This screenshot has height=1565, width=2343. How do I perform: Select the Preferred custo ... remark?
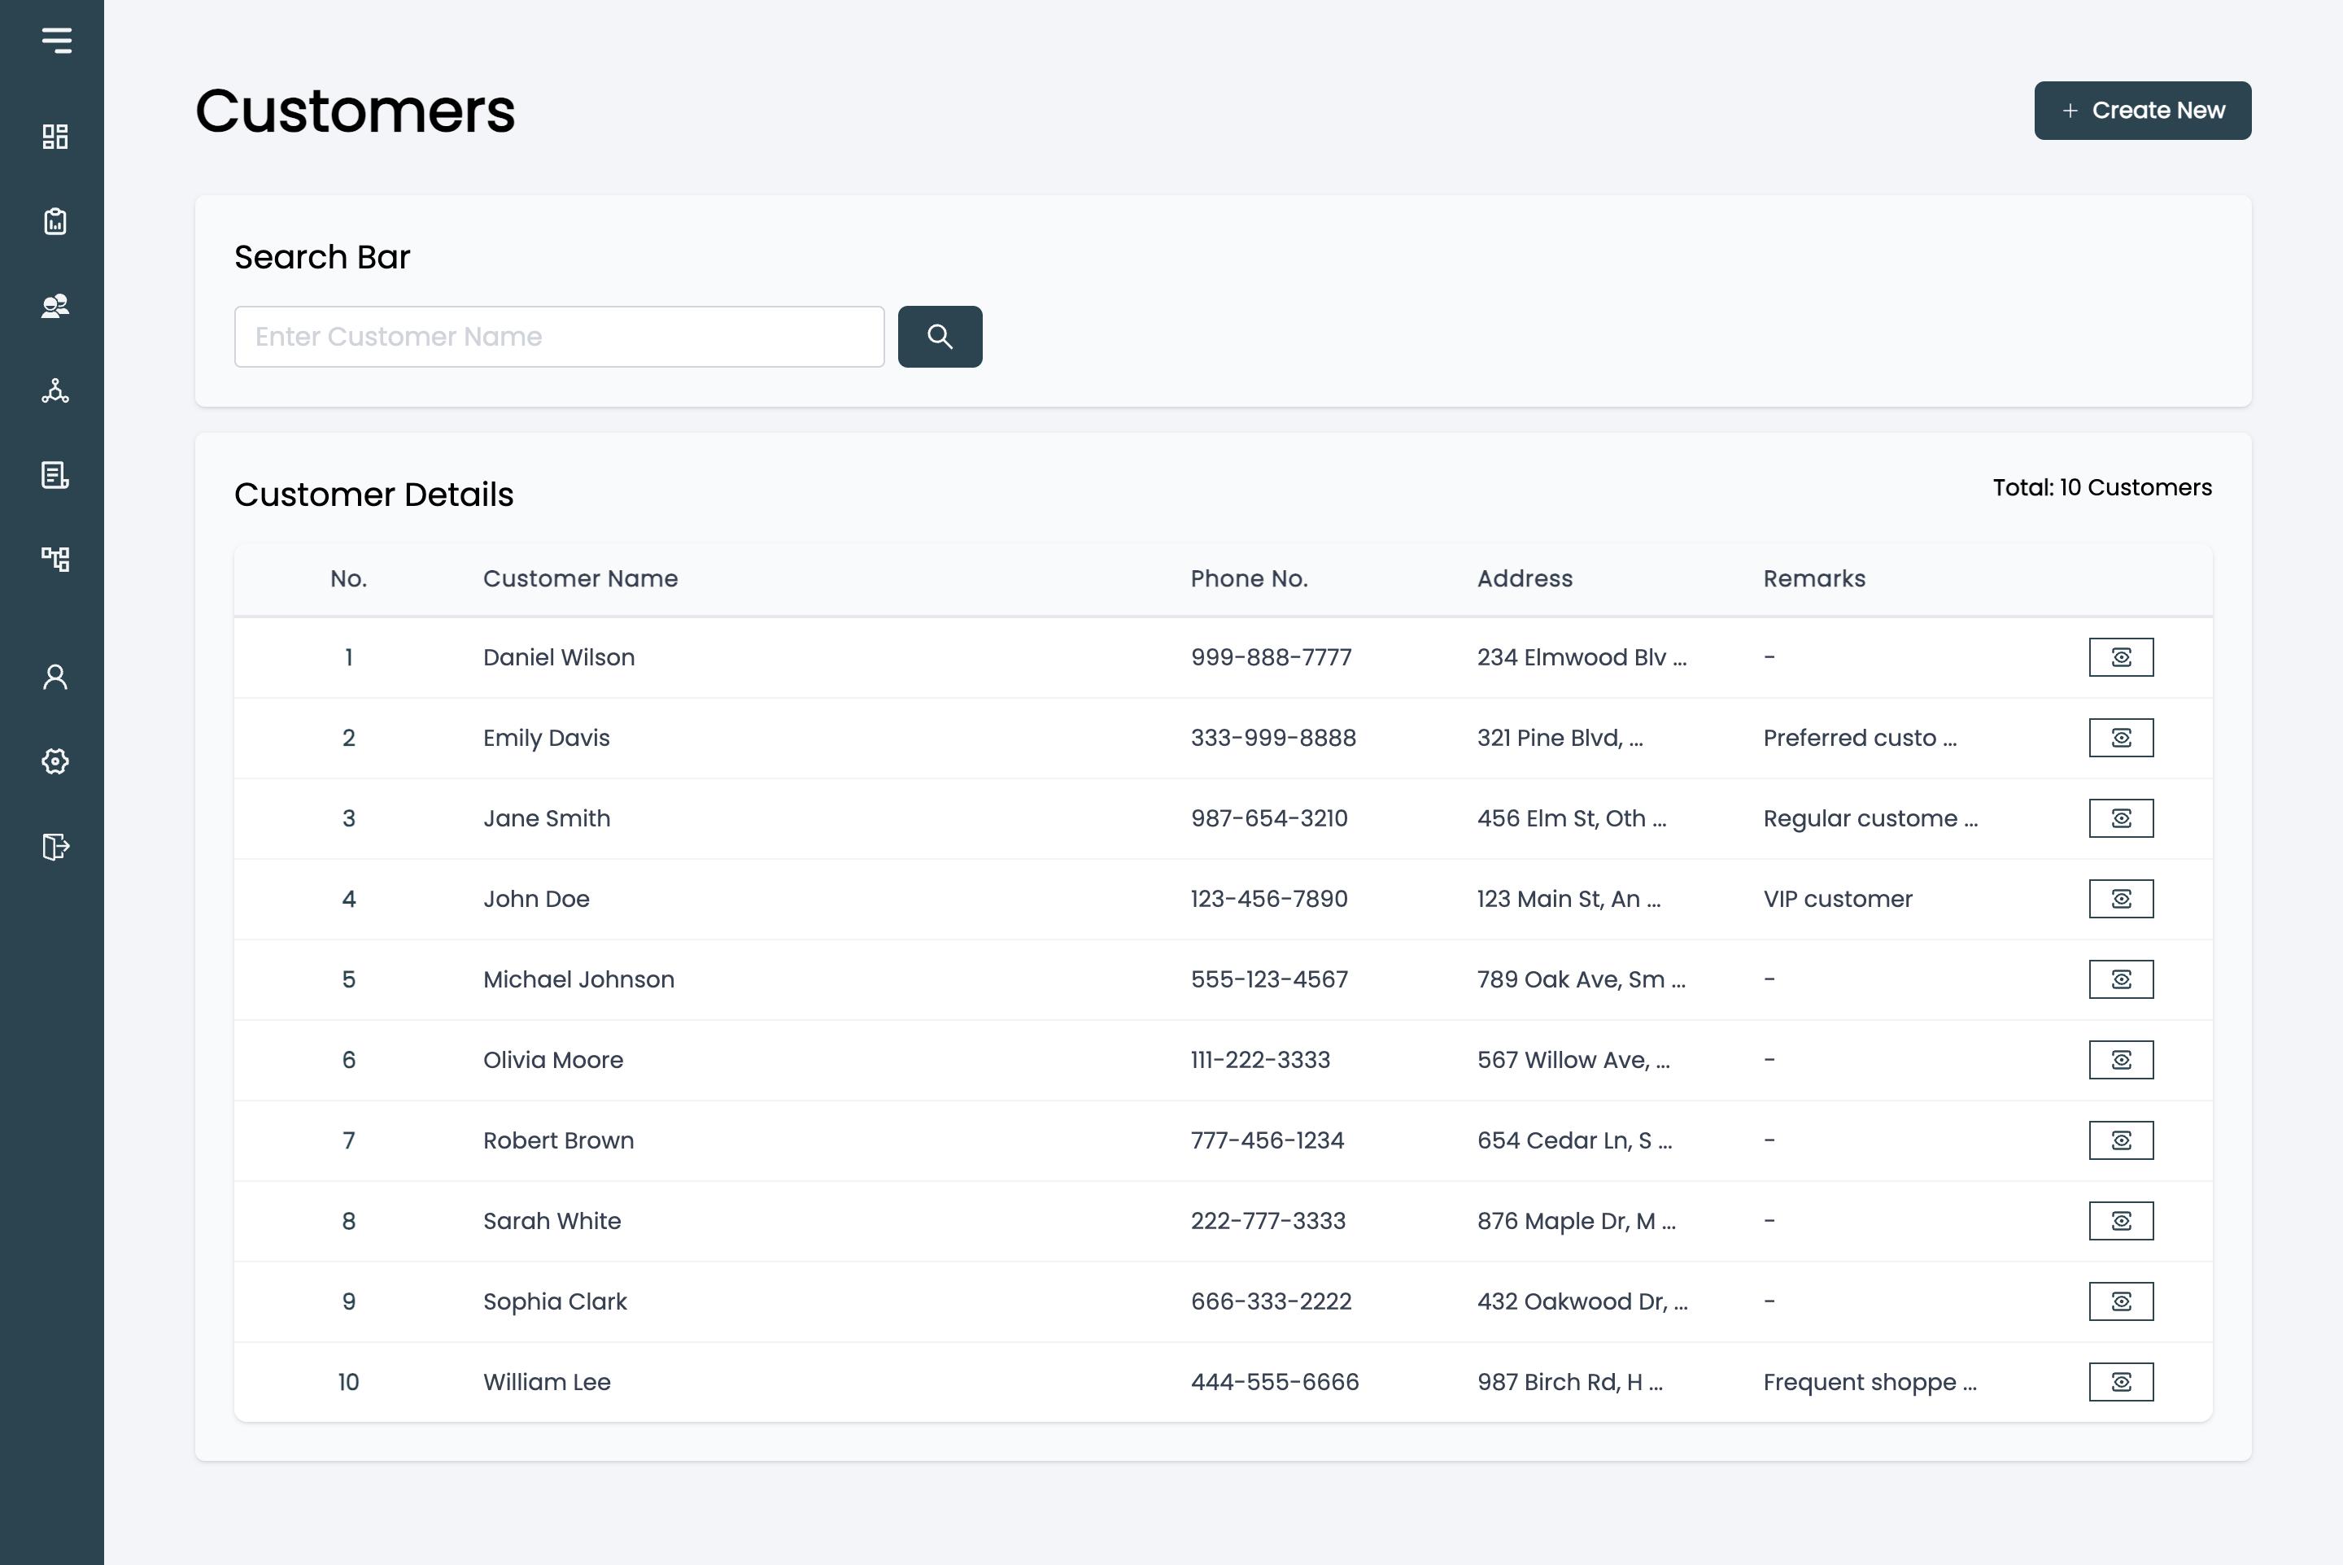click(1859, 738)
